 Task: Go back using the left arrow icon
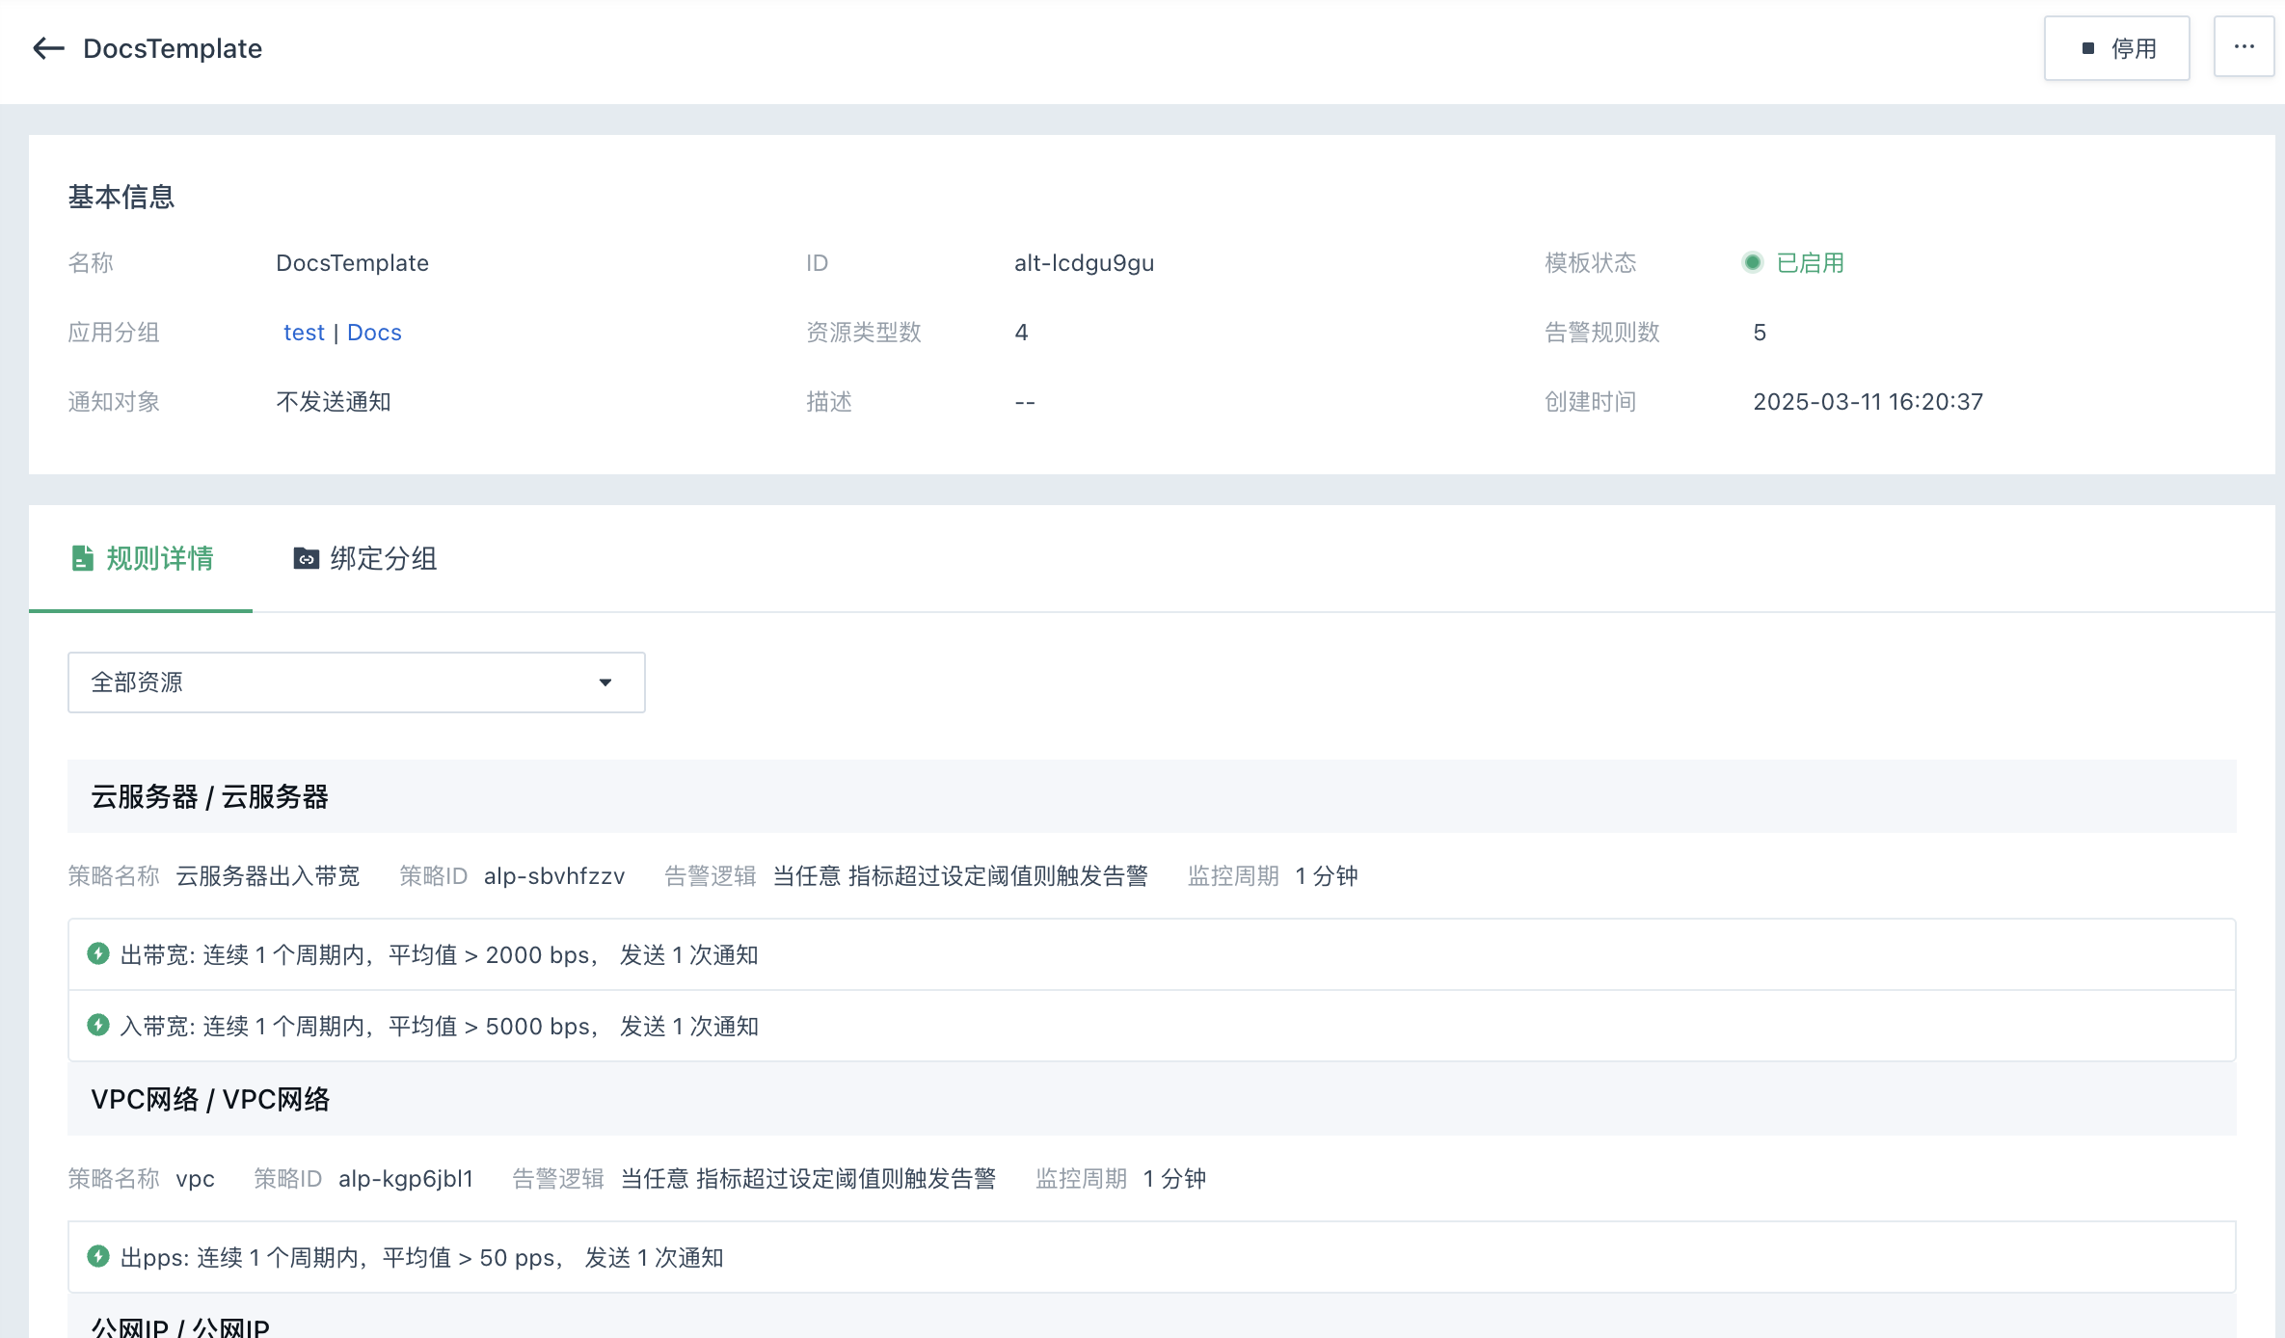coord(48,48)
